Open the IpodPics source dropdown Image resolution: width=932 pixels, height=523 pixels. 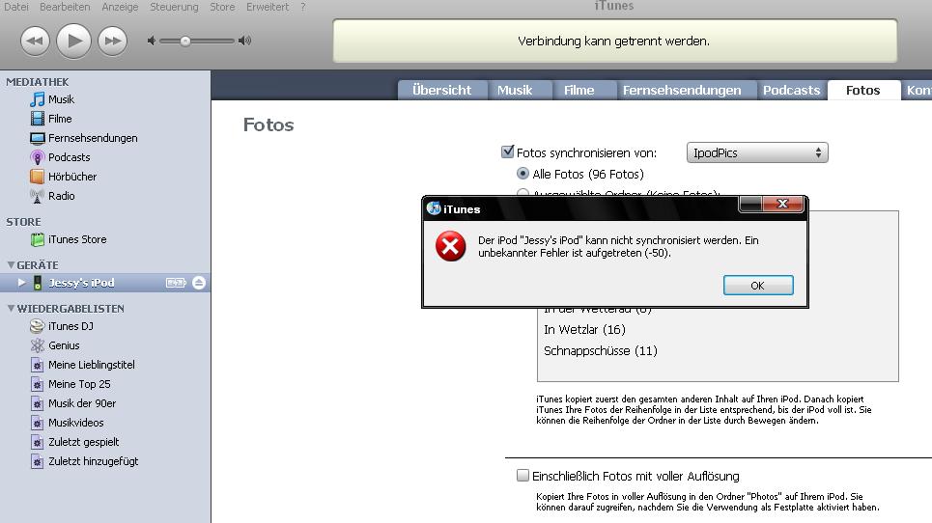coord(757,152)
